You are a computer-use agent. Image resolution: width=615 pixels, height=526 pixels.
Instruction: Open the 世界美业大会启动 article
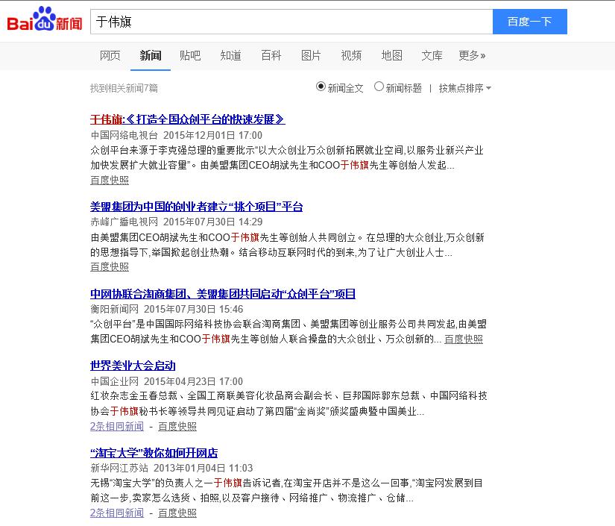point(133,366)
